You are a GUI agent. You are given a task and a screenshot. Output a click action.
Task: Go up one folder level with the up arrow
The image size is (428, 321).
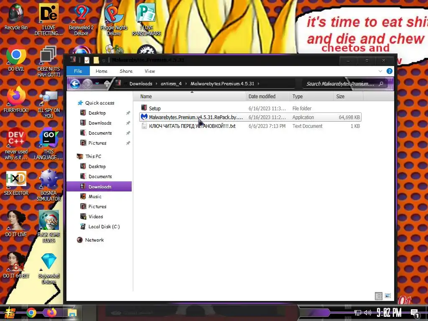point(107,84)
